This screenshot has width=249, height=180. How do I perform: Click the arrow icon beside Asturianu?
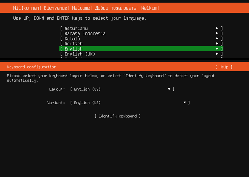pos(217,28)
